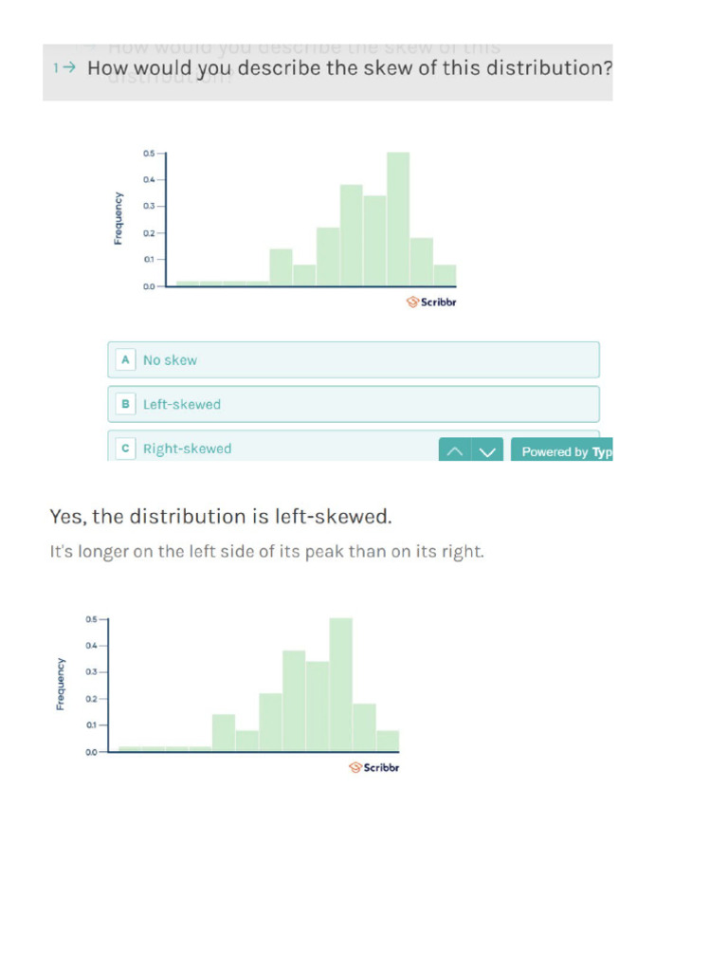
Task: Click the Scribbr logo under the second histogram
Action: [x=374, y=767]
